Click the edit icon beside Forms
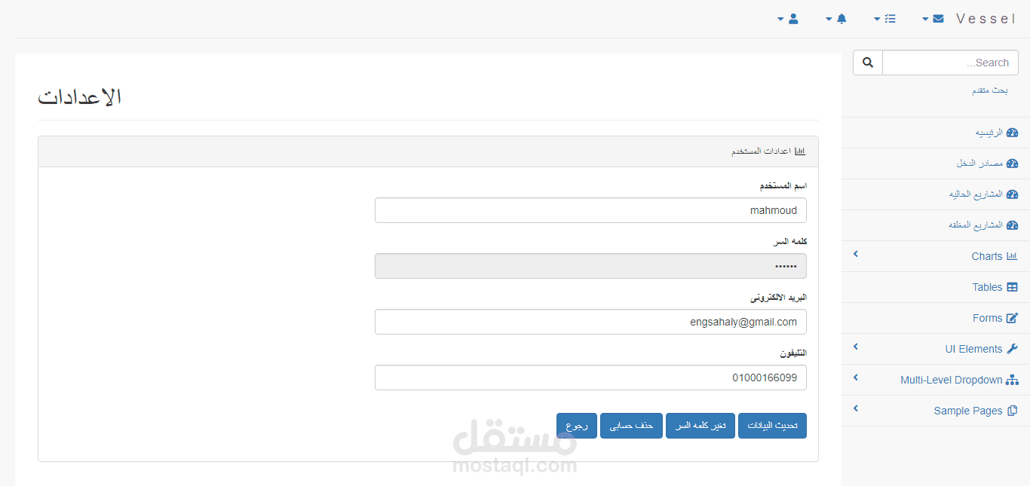This screenshot has width=1030, height=486. [1013, 318]
